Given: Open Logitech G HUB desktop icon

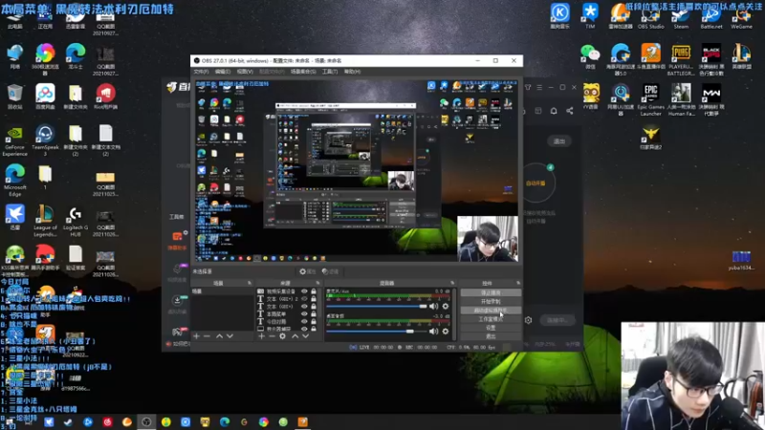Looking at the screenshot, I should [76, 221].
